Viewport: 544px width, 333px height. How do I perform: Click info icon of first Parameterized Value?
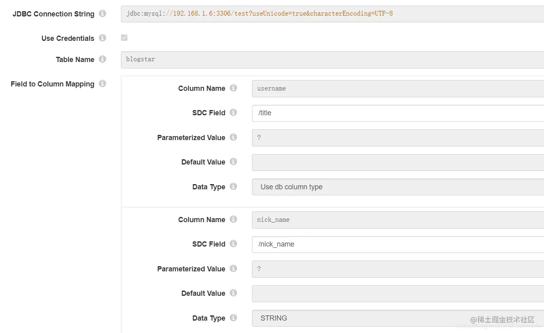pyautogui.click(x=234, y=137)
